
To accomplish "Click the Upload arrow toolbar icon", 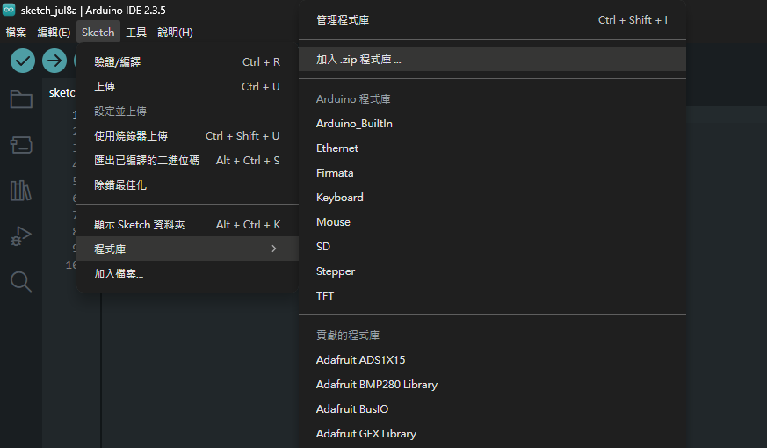I will coord(54,61).
